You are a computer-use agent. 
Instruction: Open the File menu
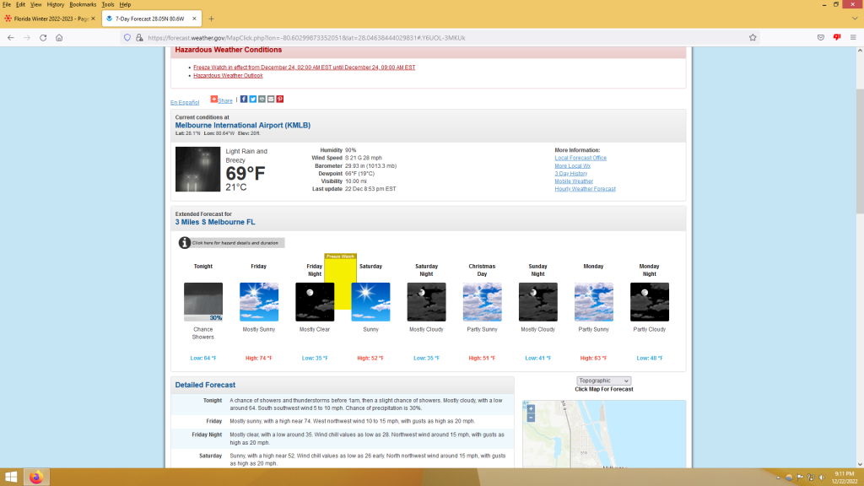click(7, 4)
